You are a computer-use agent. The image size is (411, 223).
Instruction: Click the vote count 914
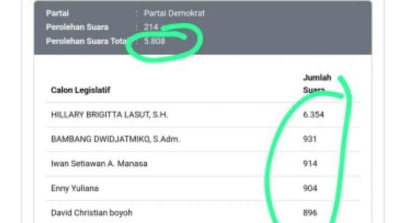tap(310, 164)
